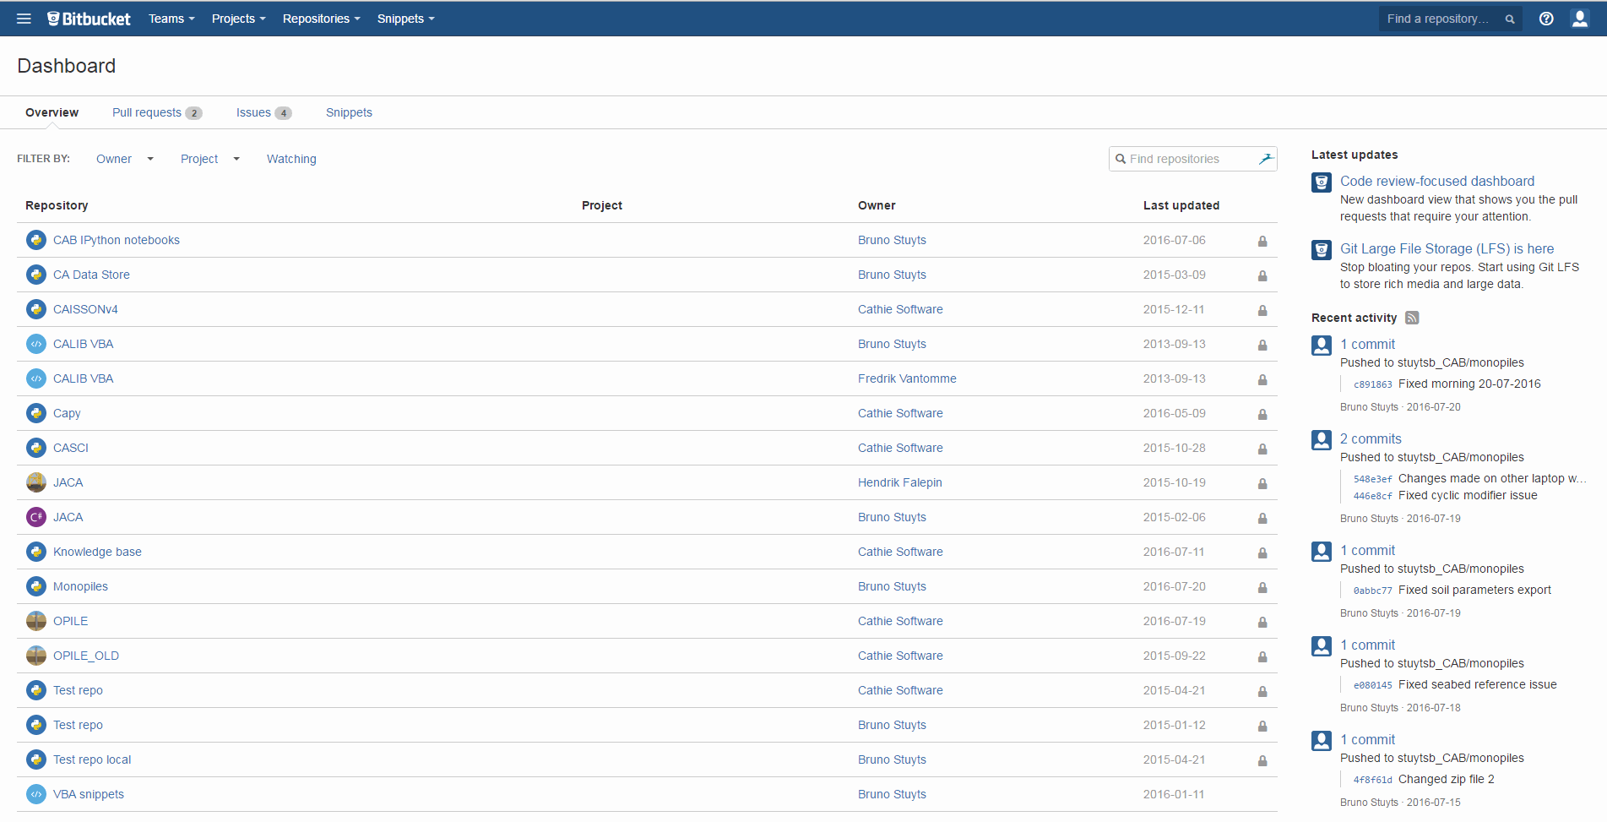Open the user profile avatar menu
The width and height of the screenshot is (1607, 822).
(x=1579, y=19)
